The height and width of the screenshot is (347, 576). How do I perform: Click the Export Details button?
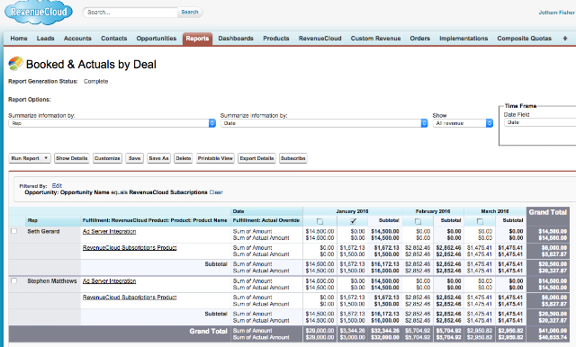[256, 158]
